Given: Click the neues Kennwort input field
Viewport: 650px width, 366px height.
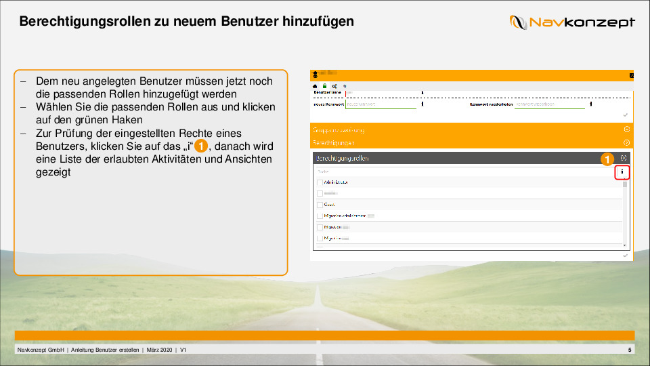Looking at the screenshot, I should (381, 104).
